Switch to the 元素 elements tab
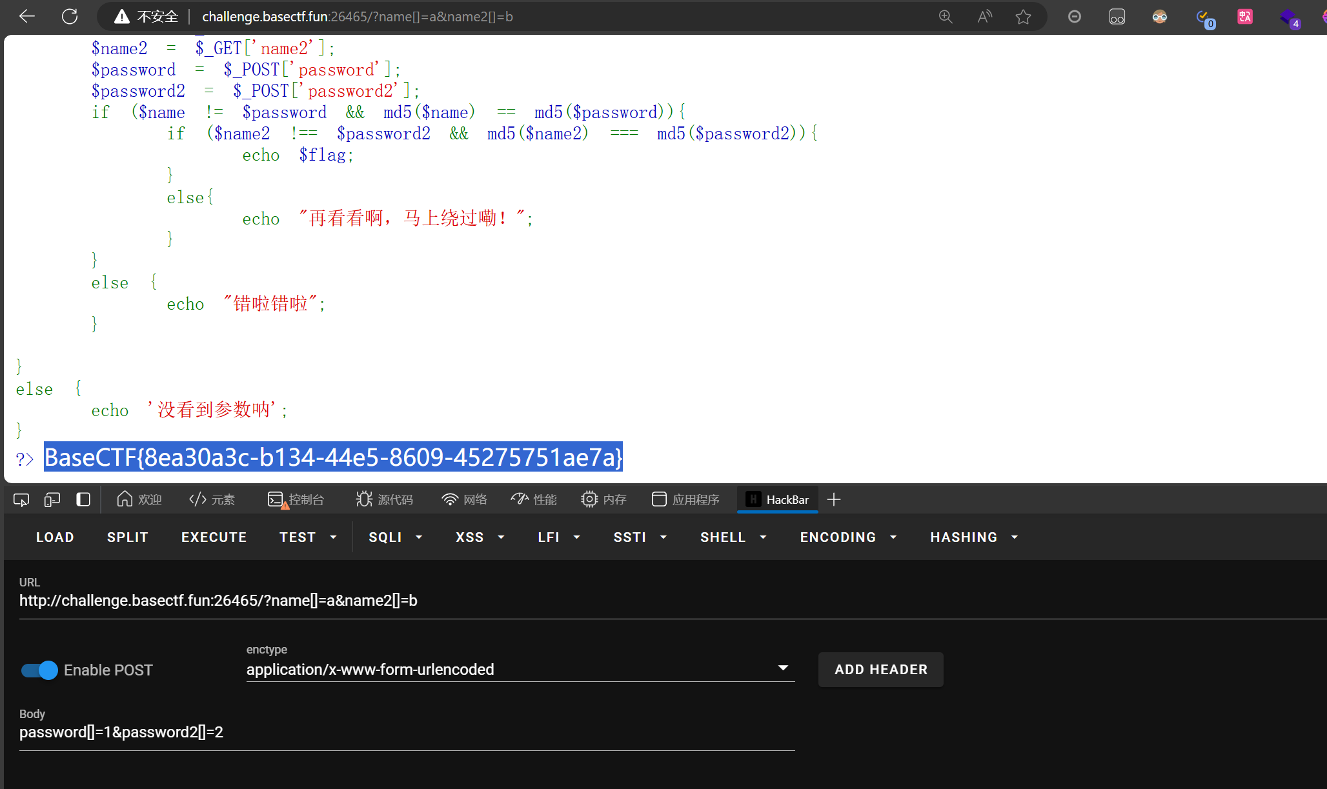 click(212, 499)
